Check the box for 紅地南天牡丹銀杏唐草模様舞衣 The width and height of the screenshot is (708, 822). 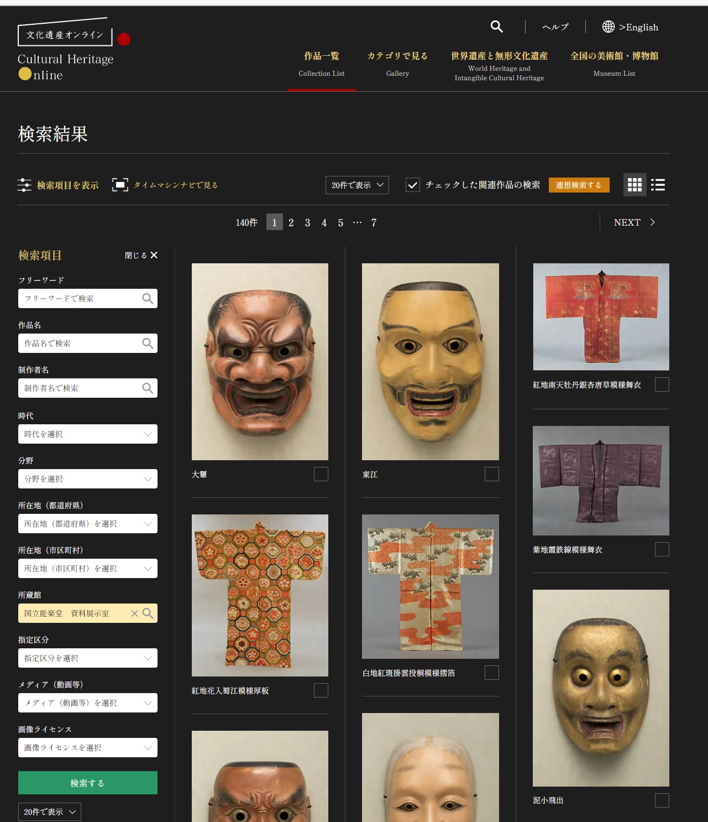(x=662, y=384)
